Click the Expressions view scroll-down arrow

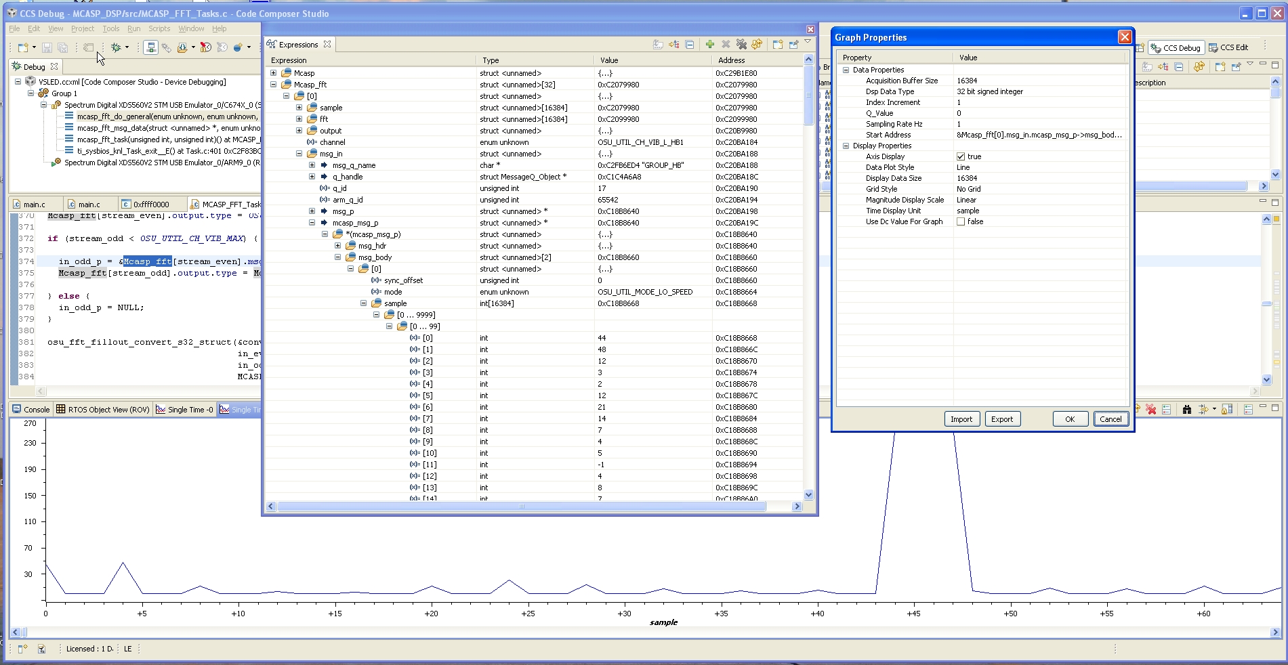click(808, 495)
